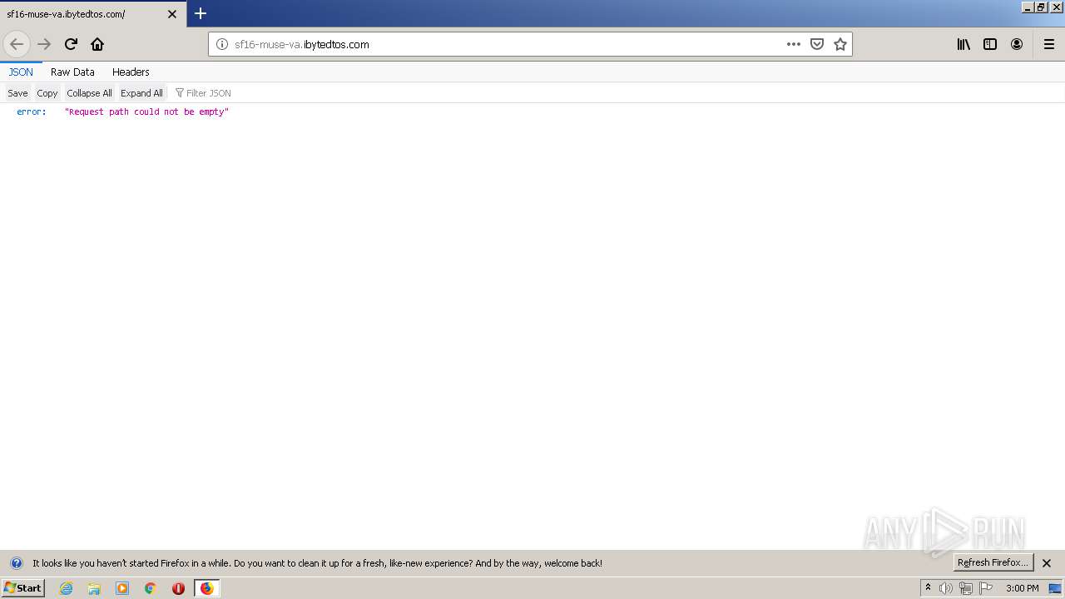
Task: Open Opera browser from the taskbar
Action: 178,588
